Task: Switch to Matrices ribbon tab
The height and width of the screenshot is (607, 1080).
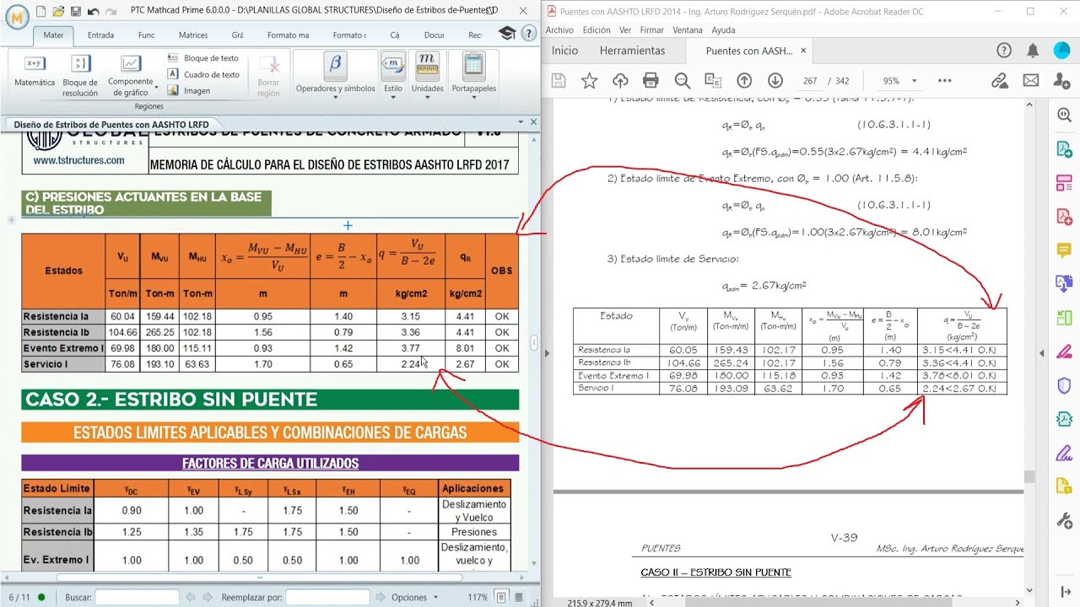Action: [193, 35]
